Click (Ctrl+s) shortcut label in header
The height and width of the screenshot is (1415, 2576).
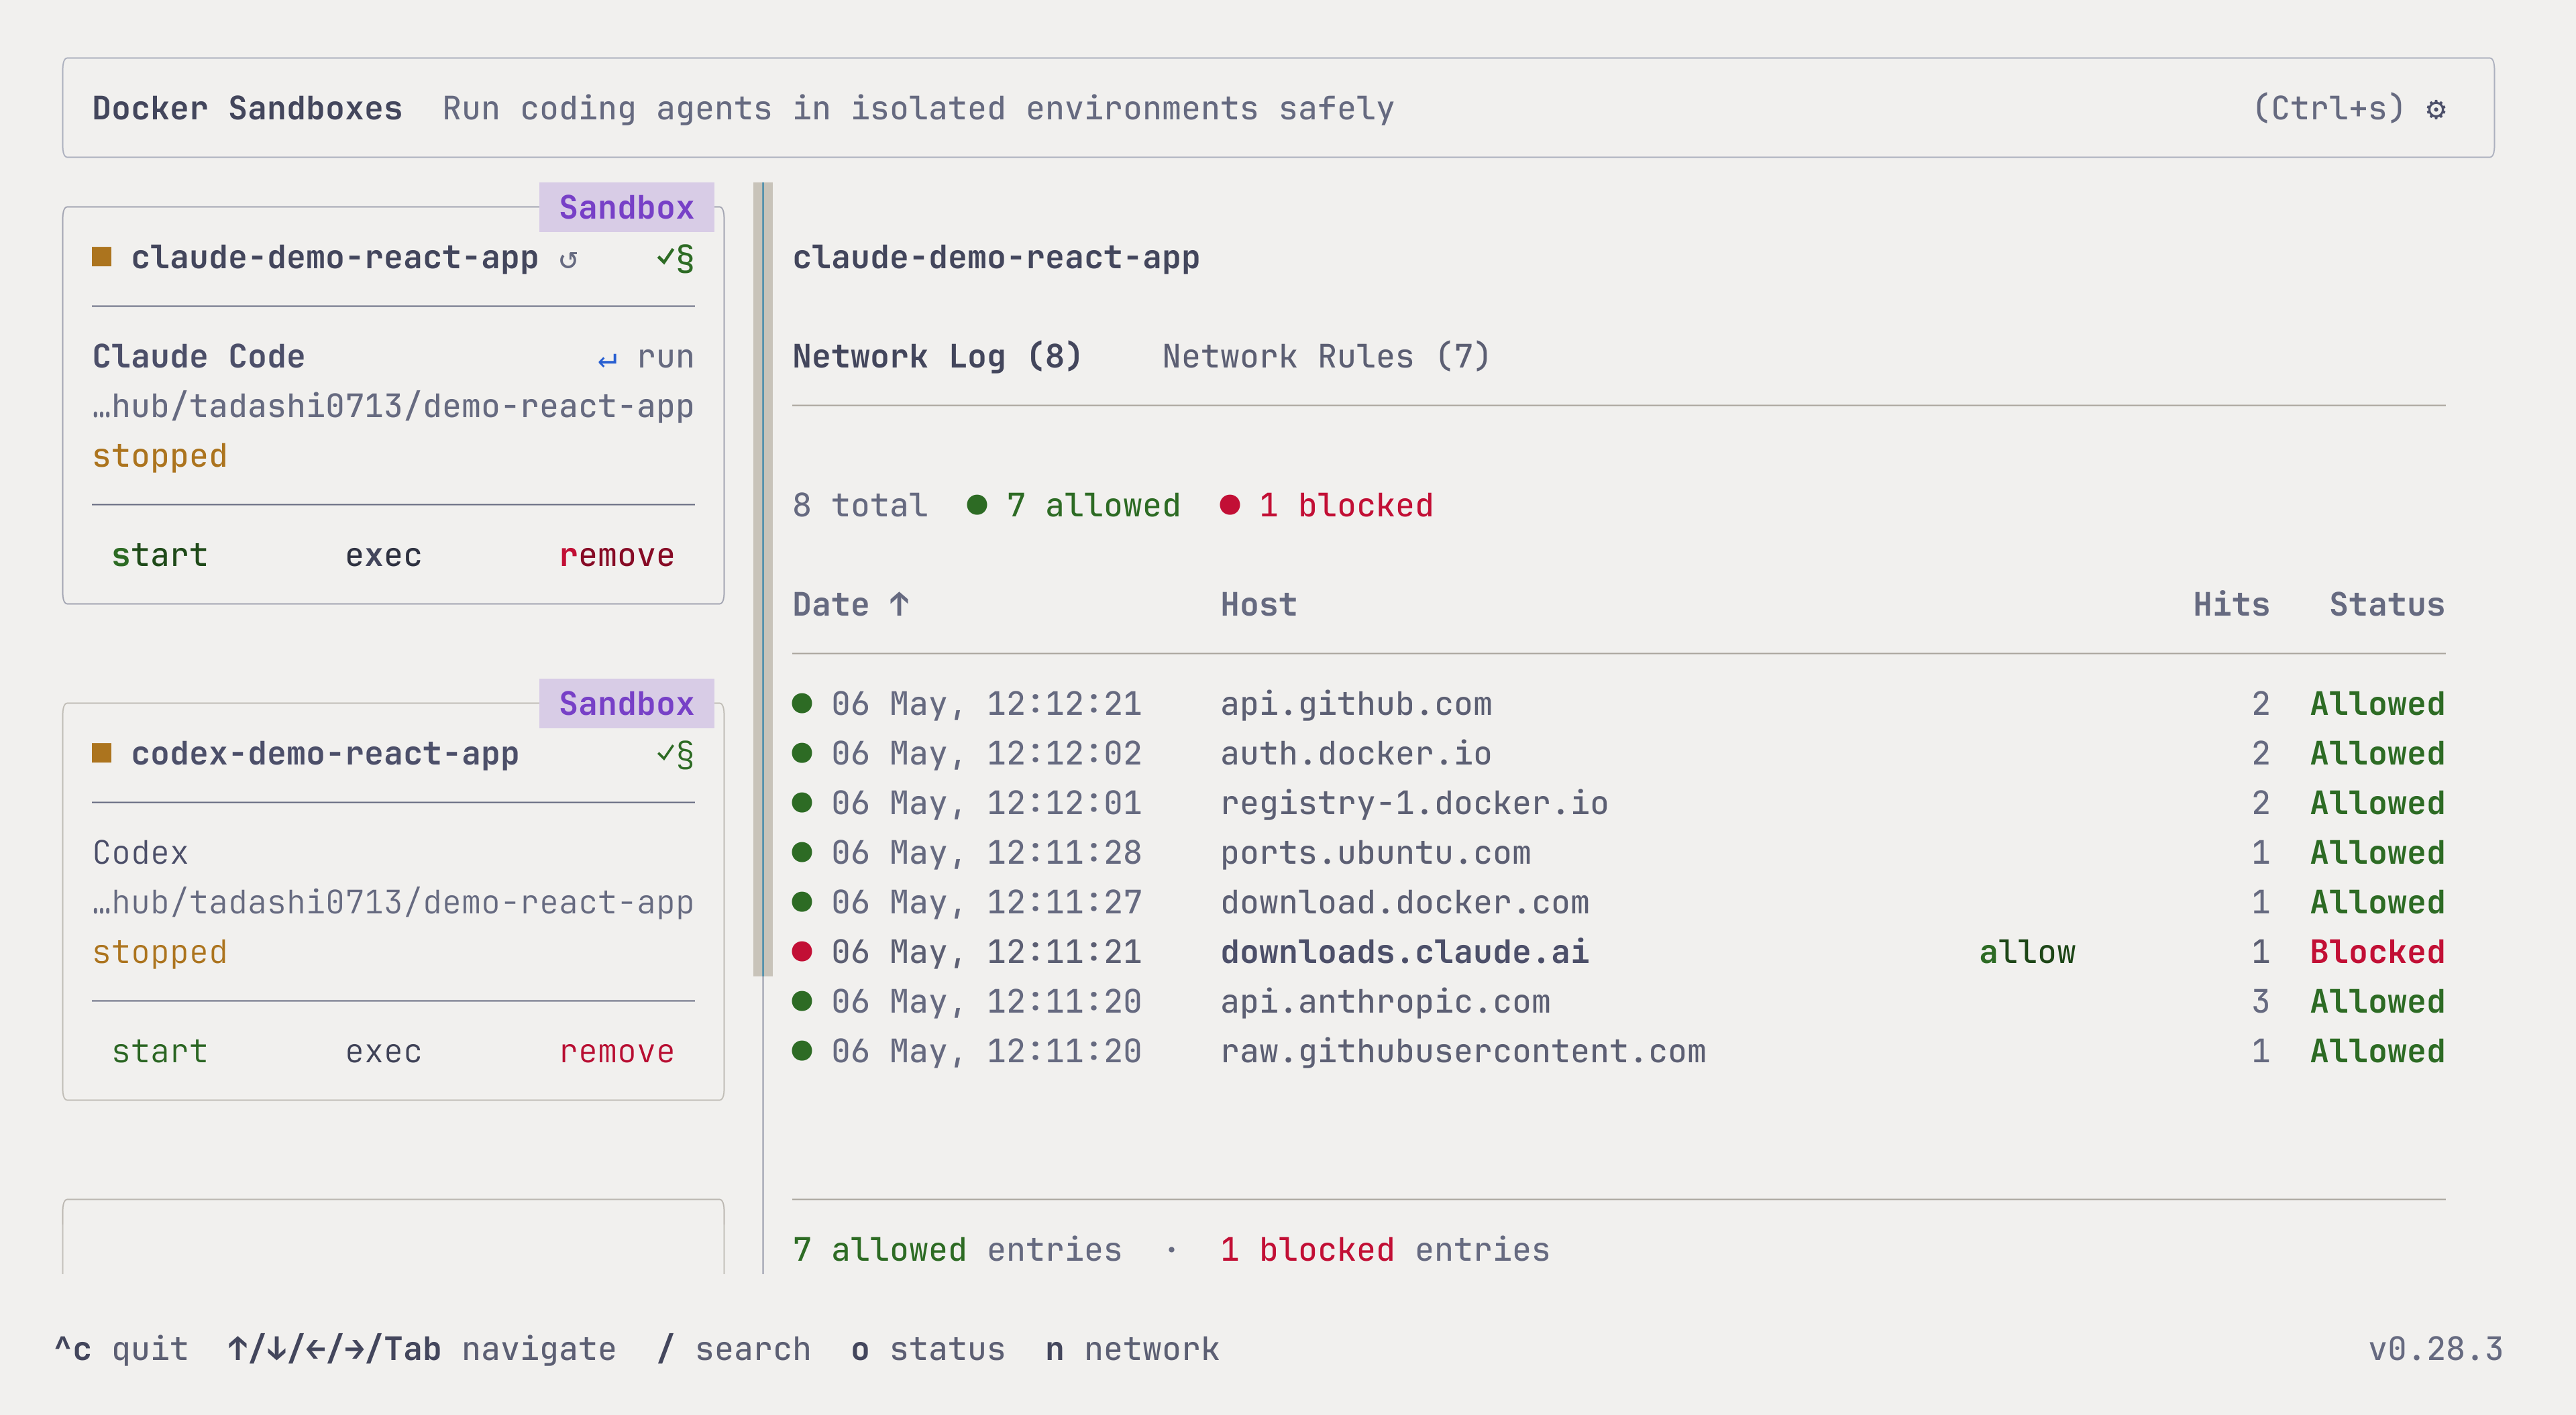point(2328,108)
